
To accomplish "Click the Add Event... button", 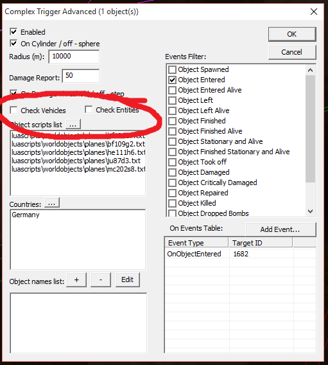I will (281, 229).
